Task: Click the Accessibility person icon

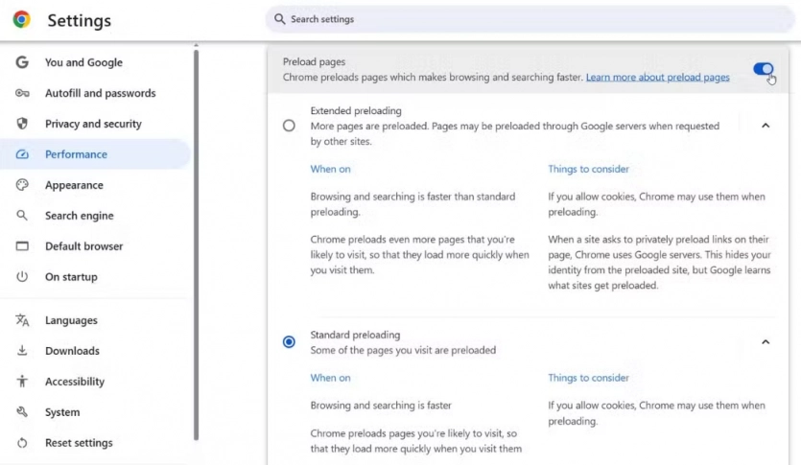Action: 22,382
